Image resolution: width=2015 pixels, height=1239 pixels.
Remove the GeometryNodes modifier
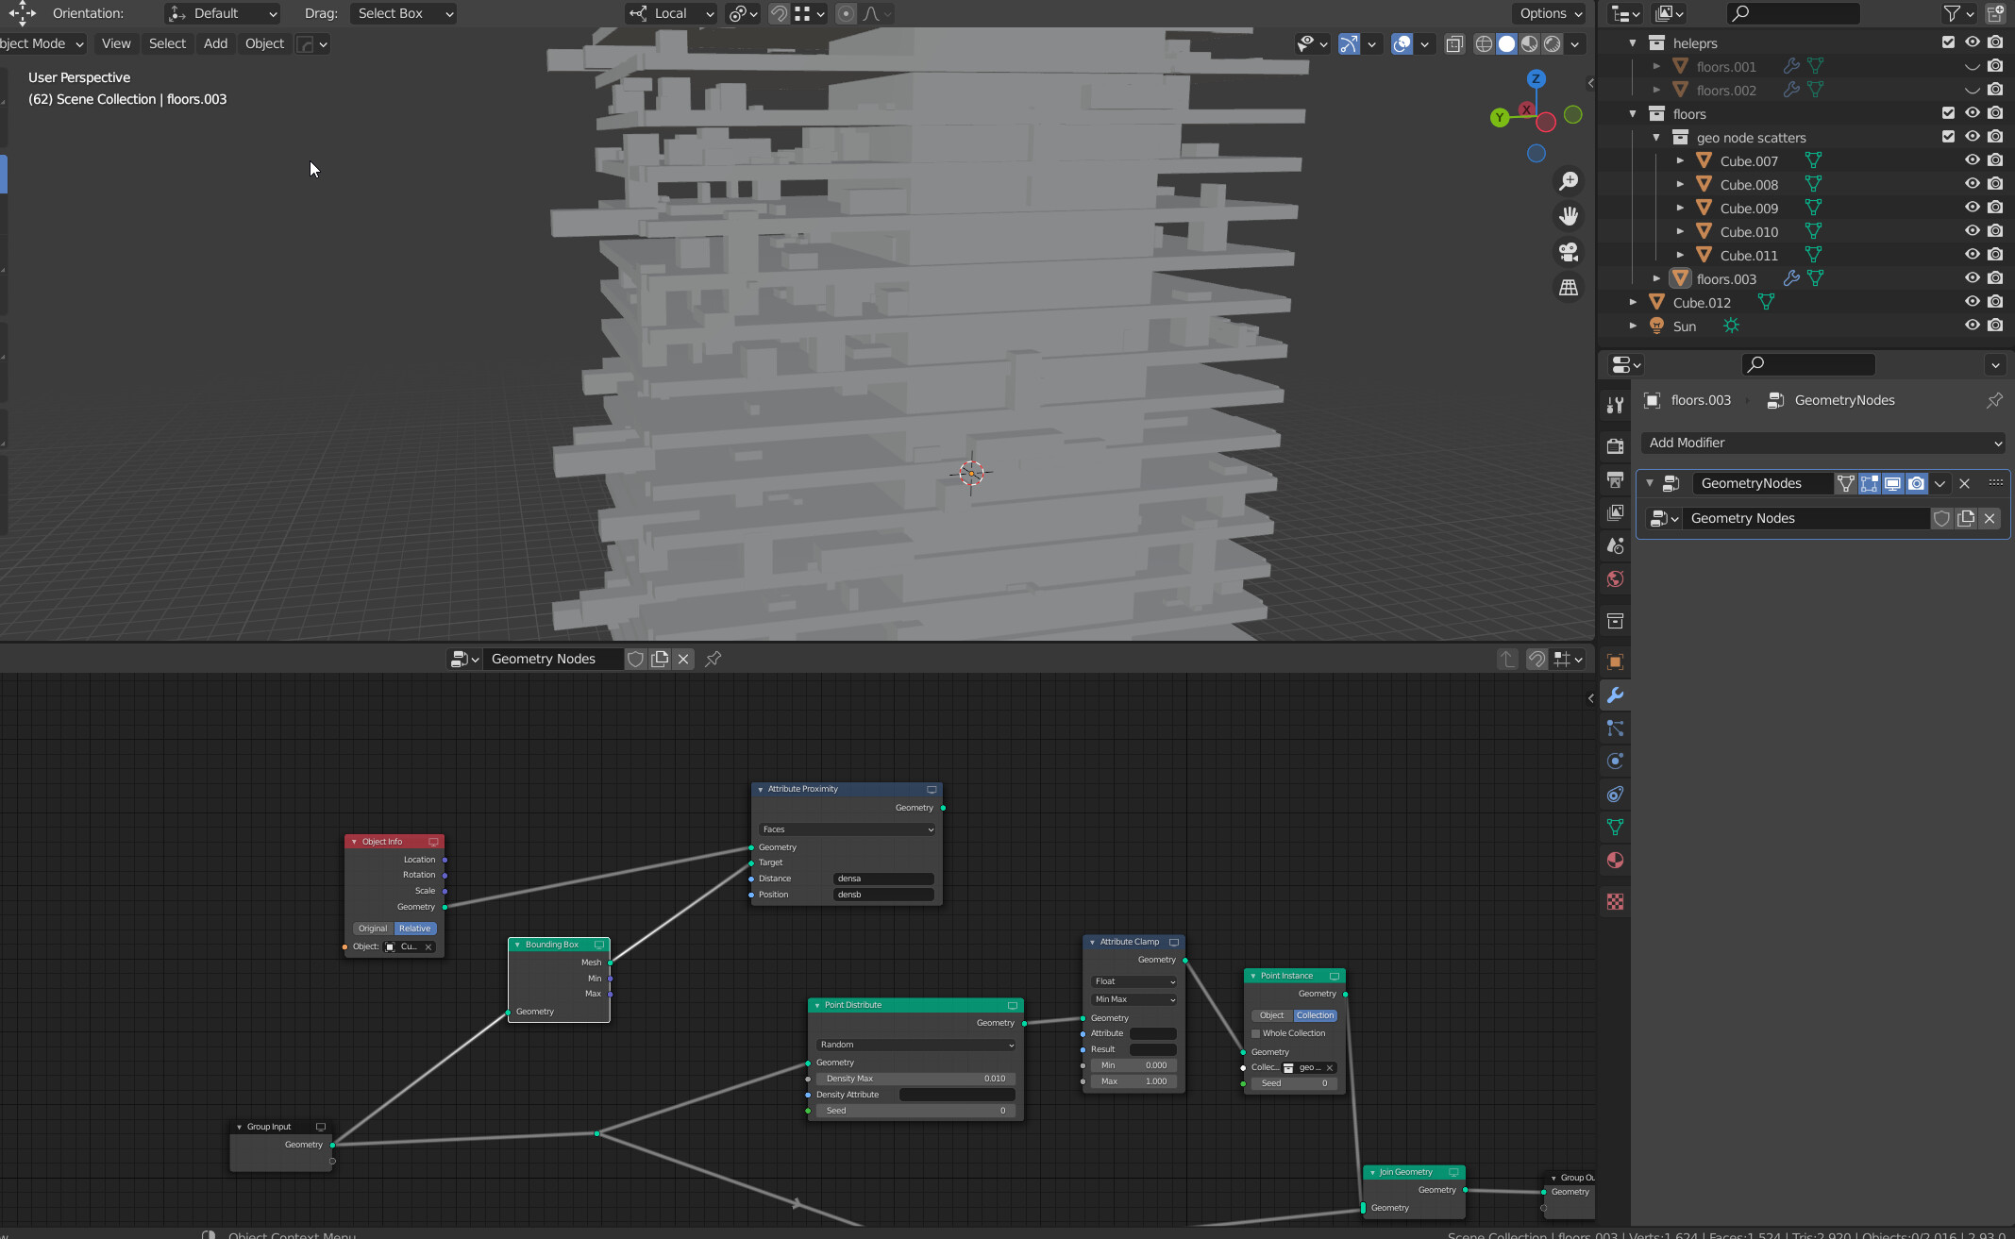click(x=1964, y=483)
